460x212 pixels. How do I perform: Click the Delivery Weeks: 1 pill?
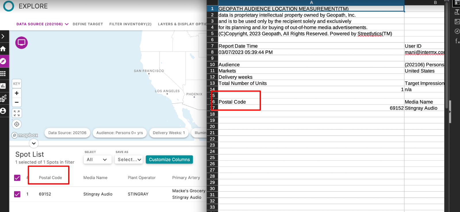pos(169,133)
